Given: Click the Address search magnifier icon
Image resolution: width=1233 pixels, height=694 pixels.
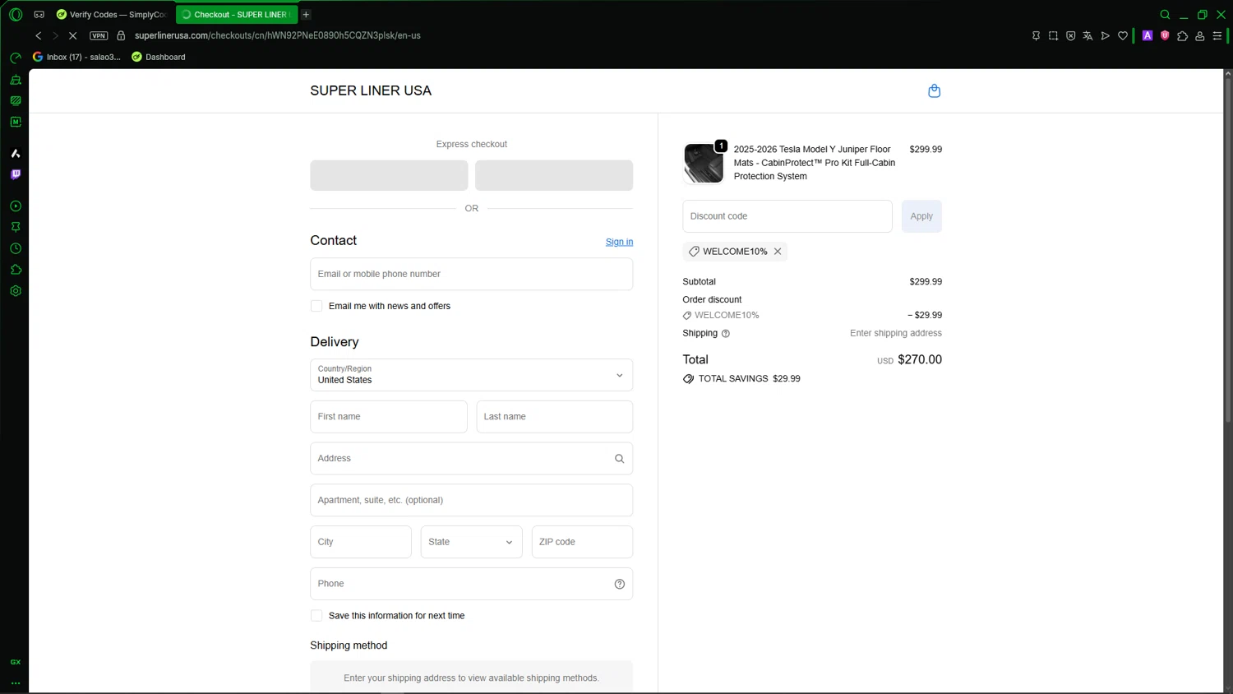Looking at the screenshot, I should click(620, 459).
